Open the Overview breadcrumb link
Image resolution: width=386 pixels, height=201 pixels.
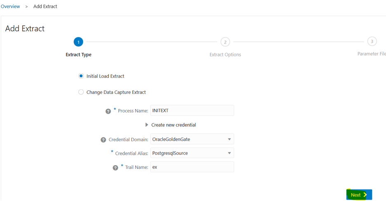coord(10,7)
